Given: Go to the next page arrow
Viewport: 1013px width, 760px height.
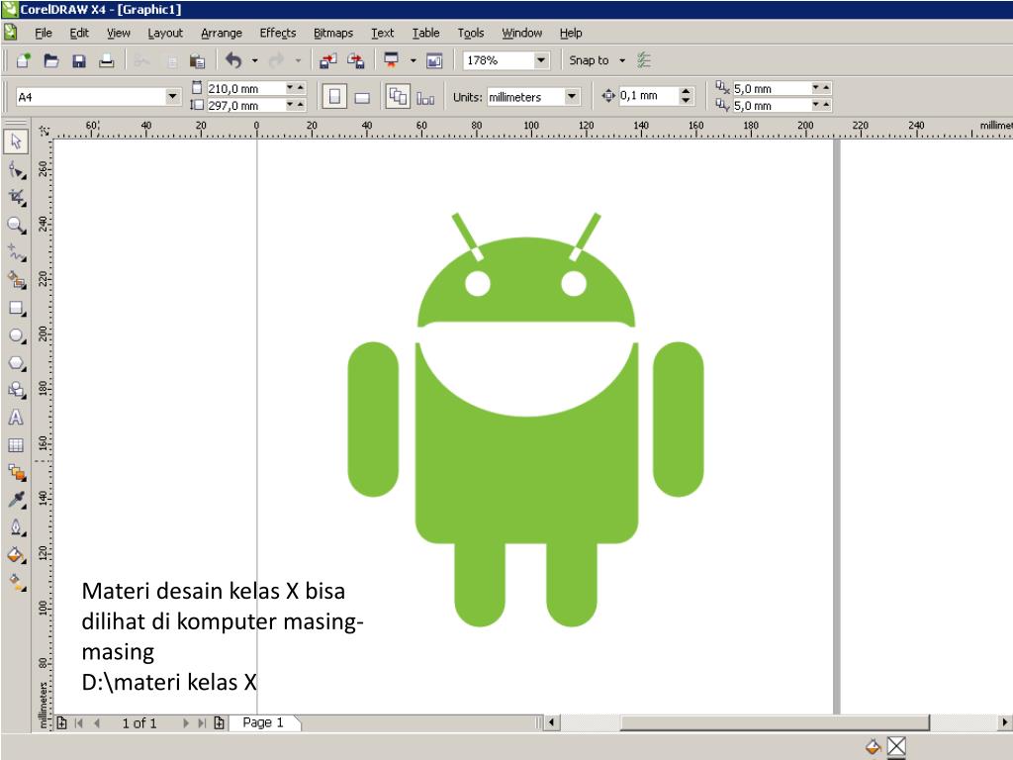Looking at the screenshot, I should 185,722.
